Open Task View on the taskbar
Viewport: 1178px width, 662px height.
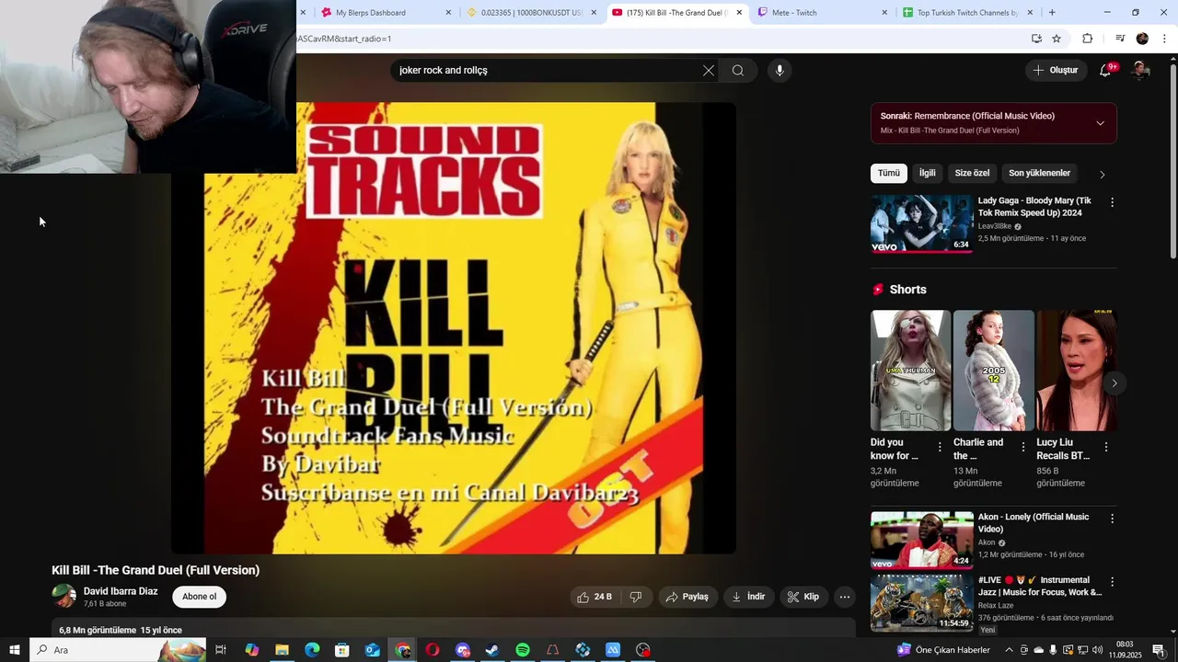tap(221, 650)
